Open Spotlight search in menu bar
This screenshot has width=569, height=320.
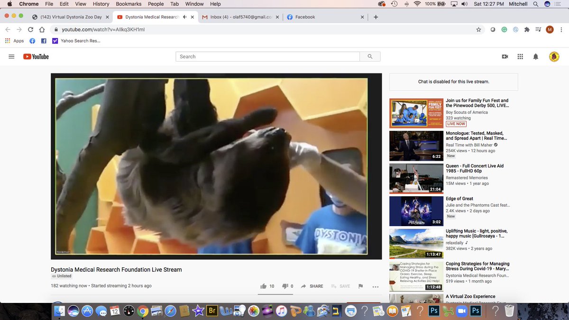(535, 4)
